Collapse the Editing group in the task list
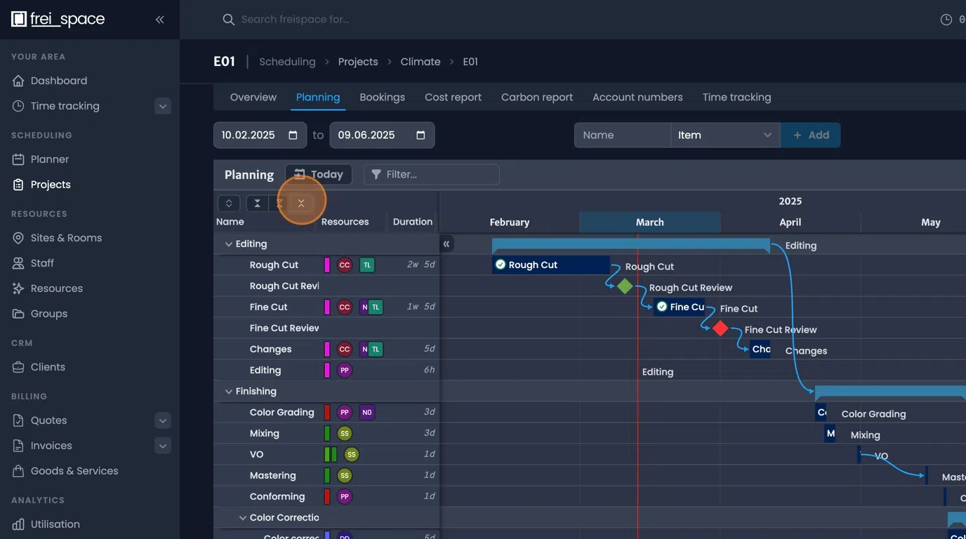 coord(228,244)
